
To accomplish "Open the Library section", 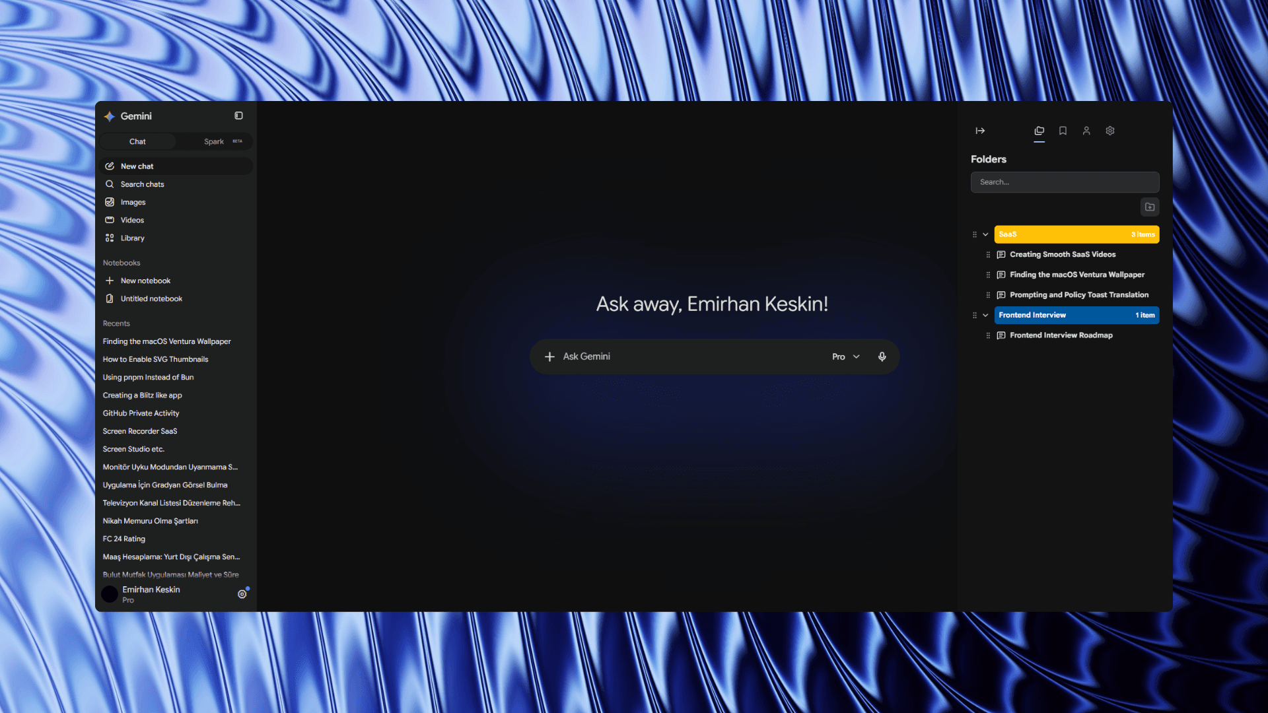I will 176,238.
